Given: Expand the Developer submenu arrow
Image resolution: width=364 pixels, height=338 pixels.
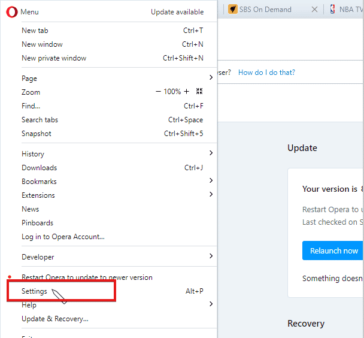Looking at the screenshot, I should point(211,256).
